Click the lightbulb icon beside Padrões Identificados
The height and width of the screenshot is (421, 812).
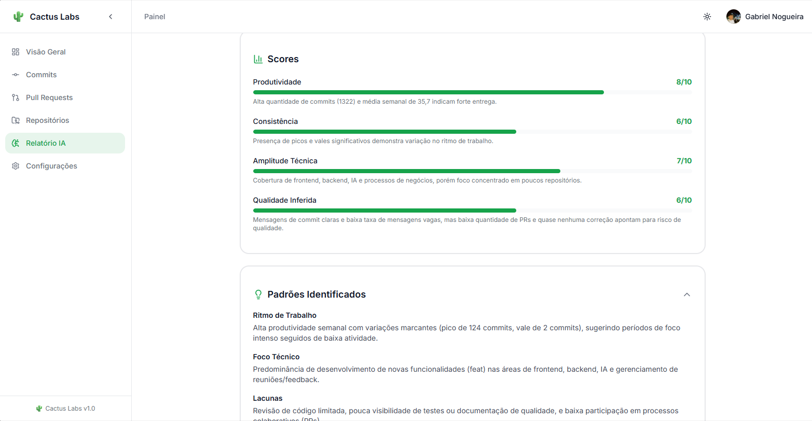(x=258, y=294)
